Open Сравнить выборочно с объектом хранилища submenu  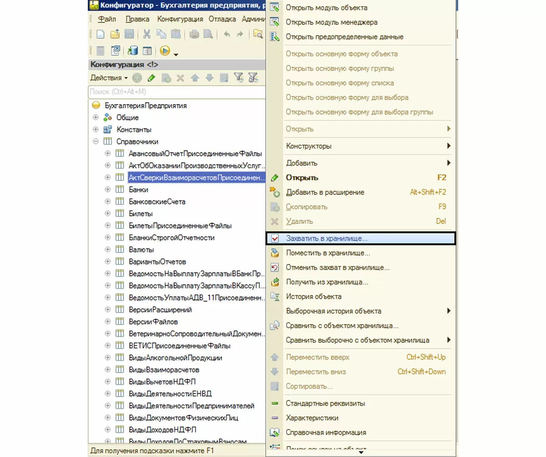click(x=361, y=340)
